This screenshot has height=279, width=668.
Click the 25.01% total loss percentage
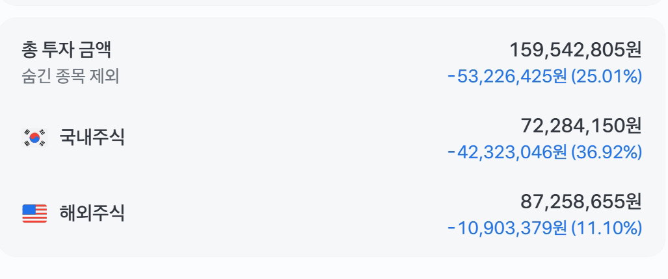click(607, 77)
